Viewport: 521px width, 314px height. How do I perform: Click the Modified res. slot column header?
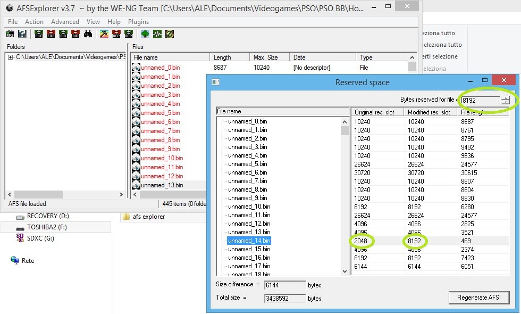431,112
